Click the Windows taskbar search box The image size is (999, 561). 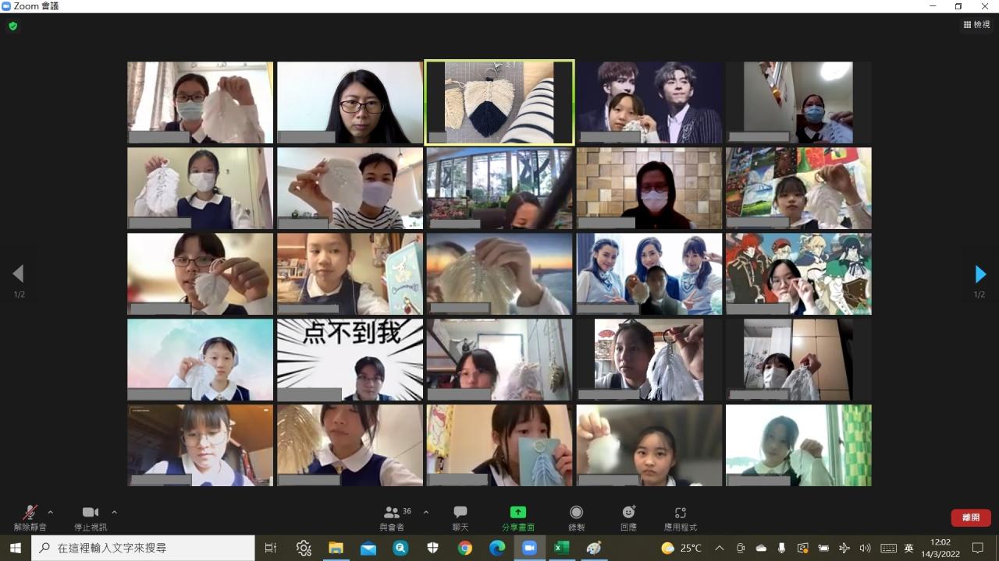coord(144,548)
